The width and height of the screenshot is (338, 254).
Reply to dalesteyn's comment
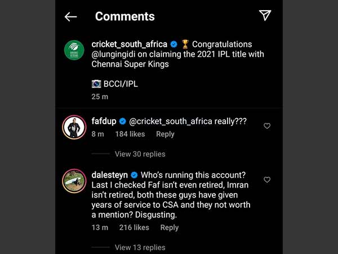click(x=169, y=227)
